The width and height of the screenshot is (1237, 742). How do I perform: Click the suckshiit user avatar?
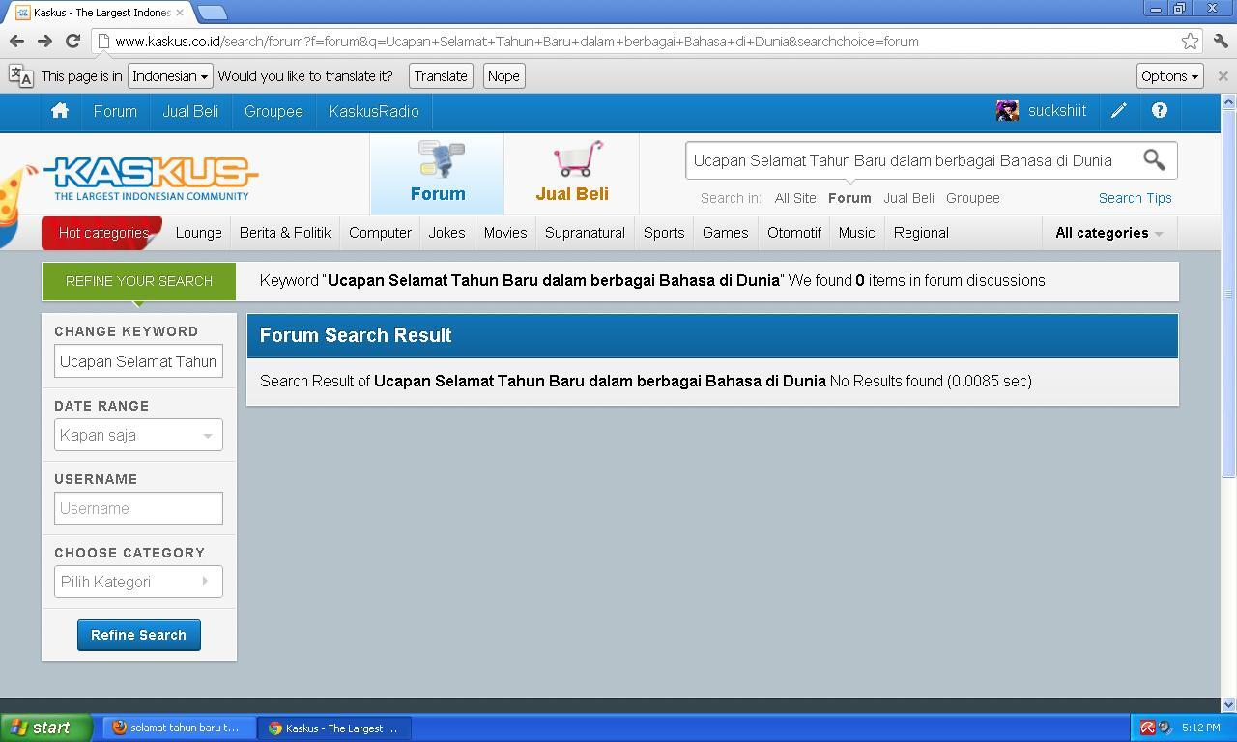point(1007,111)
